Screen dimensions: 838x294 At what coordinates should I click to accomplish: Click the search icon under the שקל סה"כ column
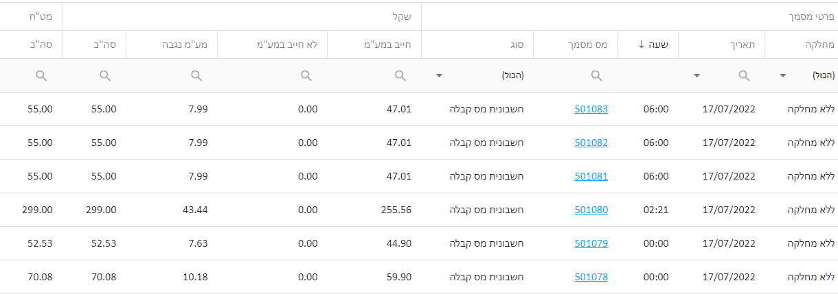105,75
